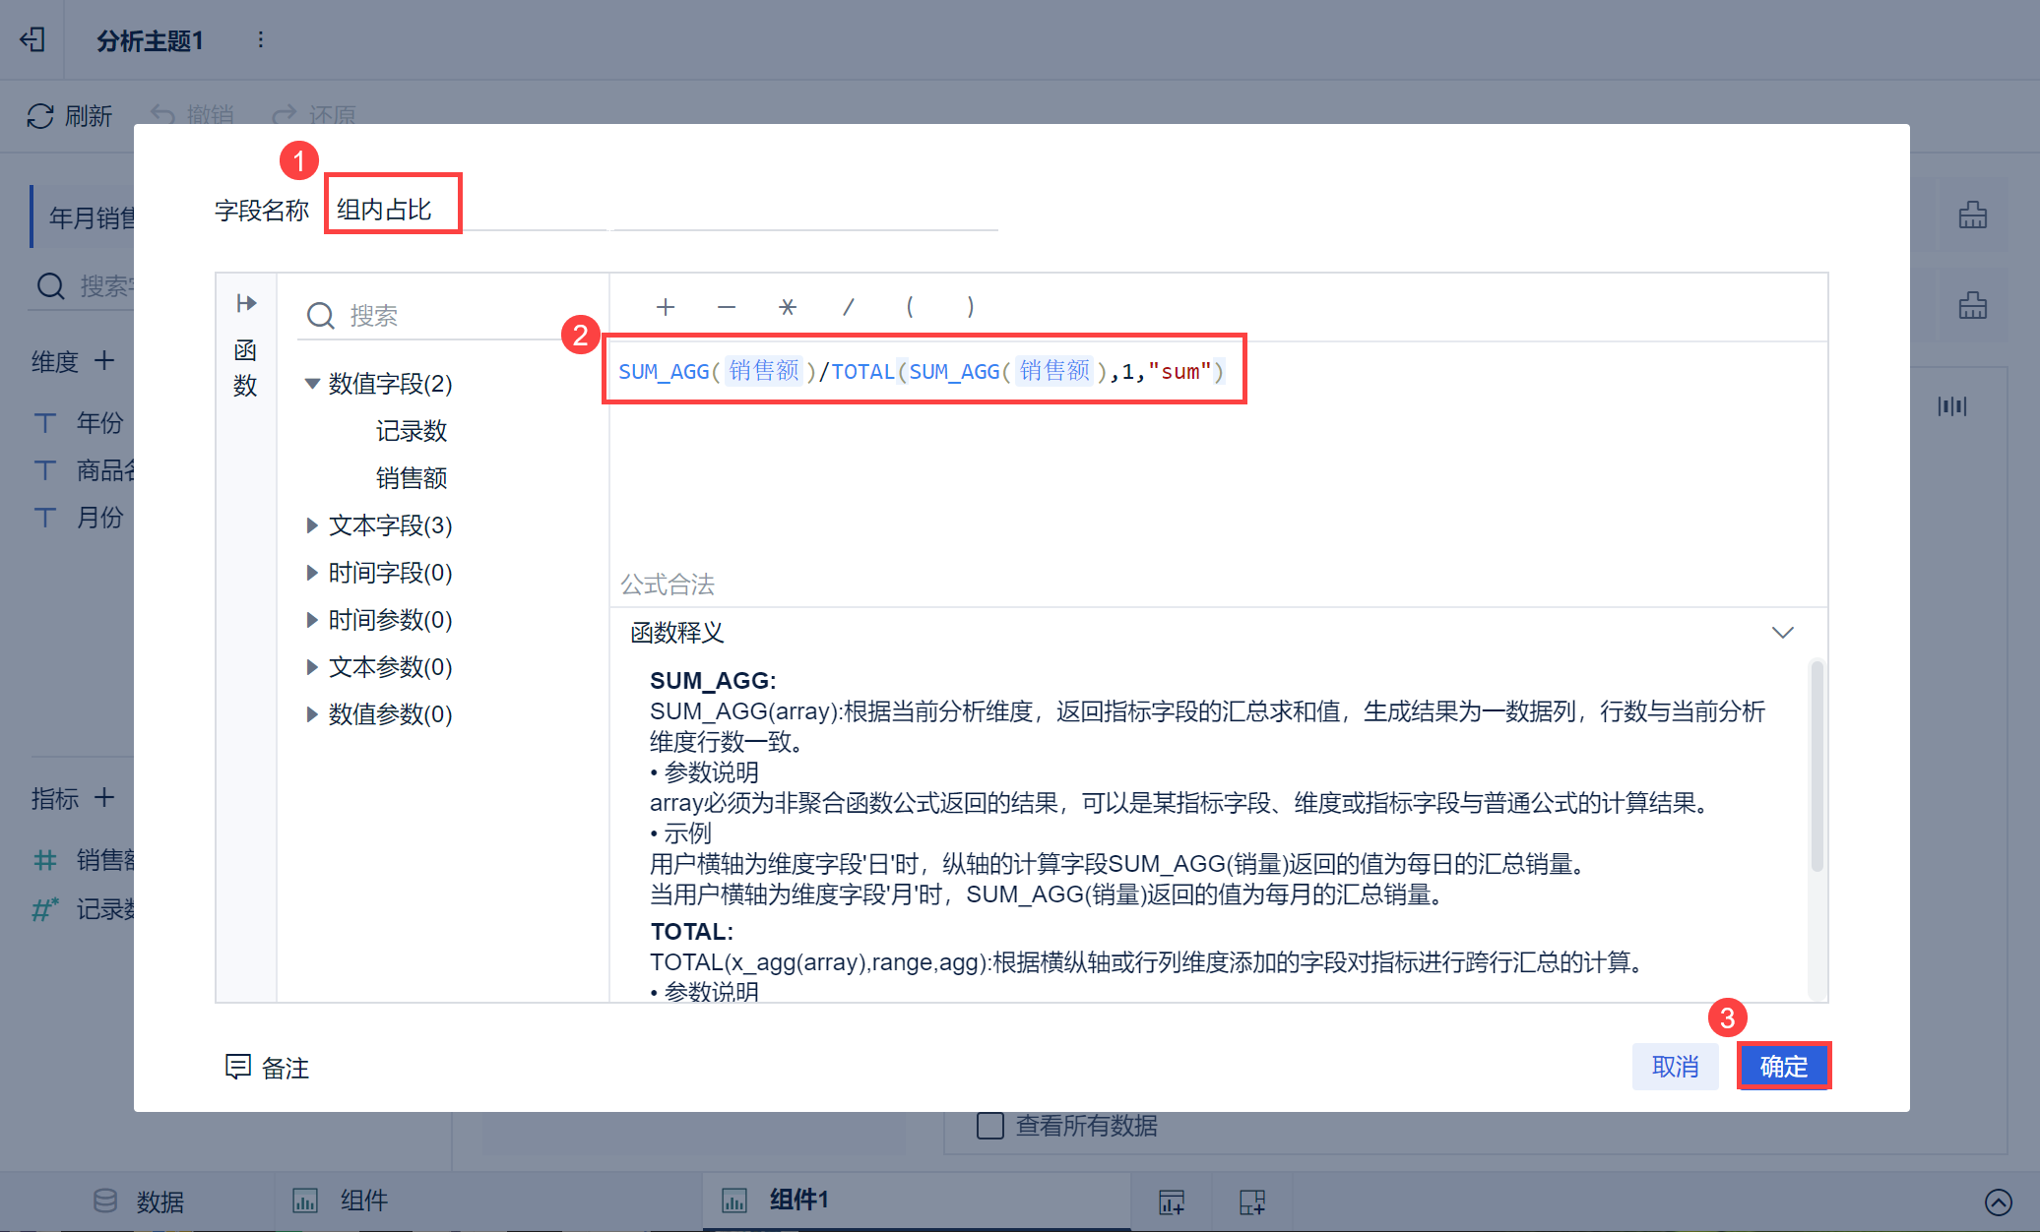Click the search icon in field panel

[321, 316]
